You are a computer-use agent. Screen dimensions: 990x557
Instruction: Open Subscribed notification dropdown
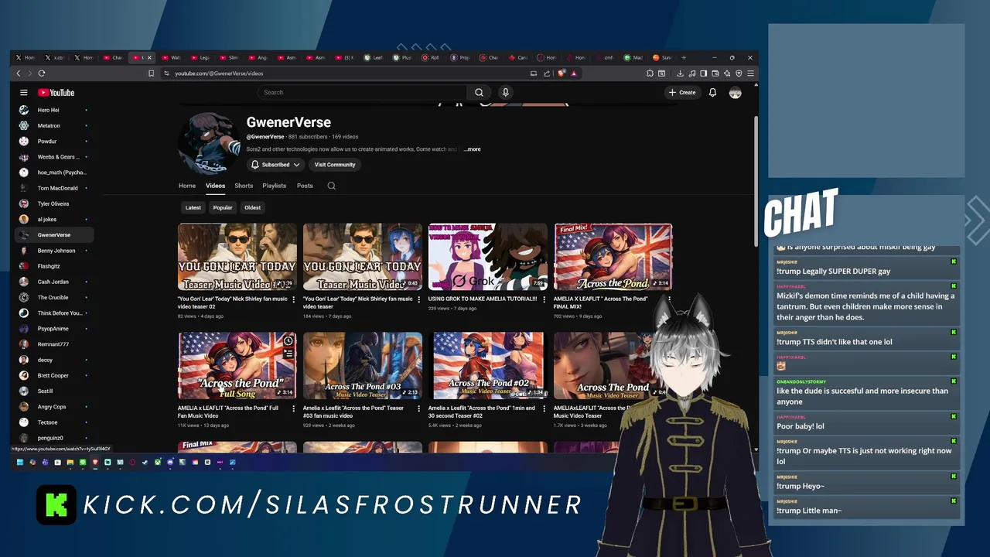pos(275,165)
